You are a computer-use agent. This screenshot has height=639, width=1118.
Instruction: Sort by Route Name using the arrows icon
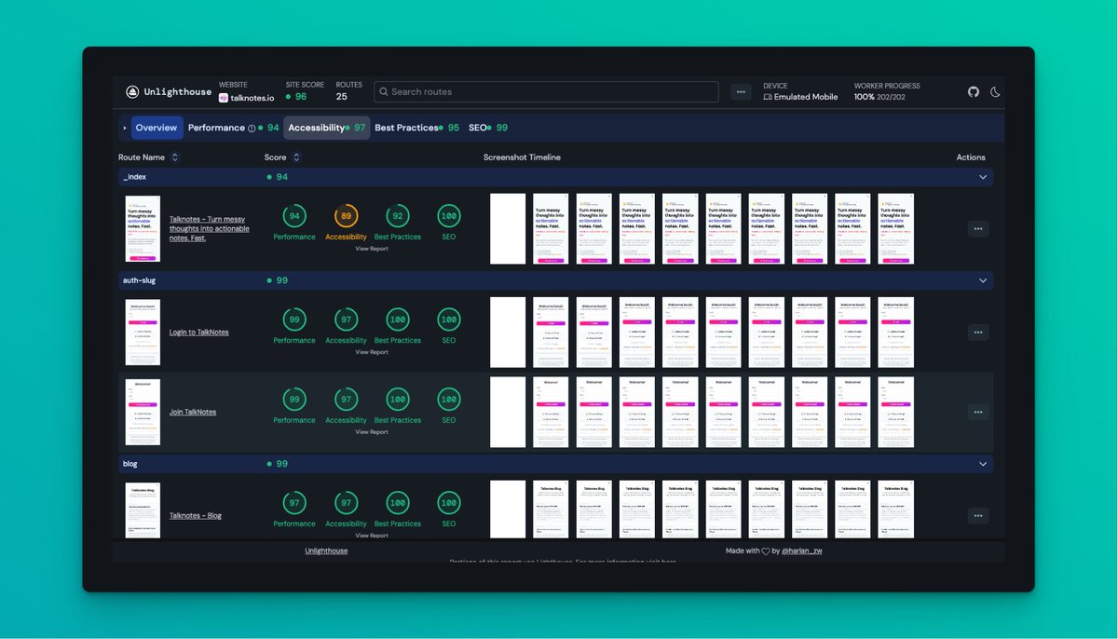pyautogui.click(x=174, y=157)
